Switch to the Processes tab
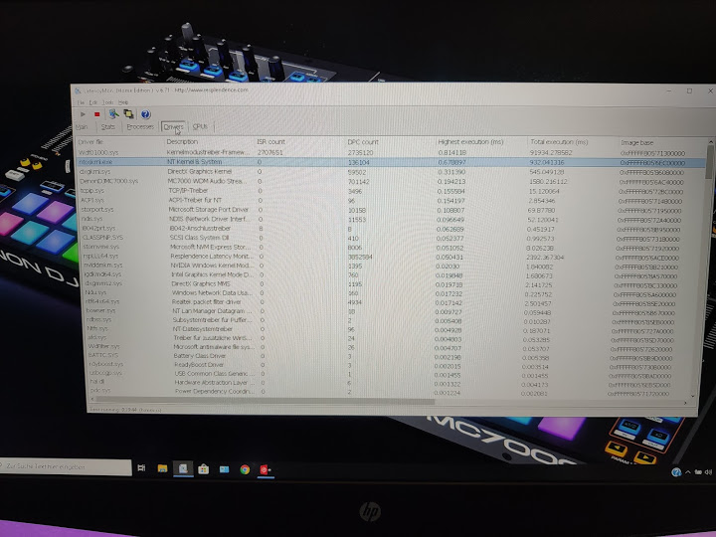Viewport: 716px width, 537px height. click(140, 127)
